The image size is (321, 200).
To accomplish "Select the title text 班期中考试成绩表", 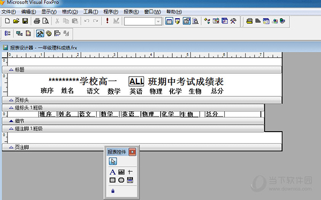I will pyautogui.click(x=186, y=82).
